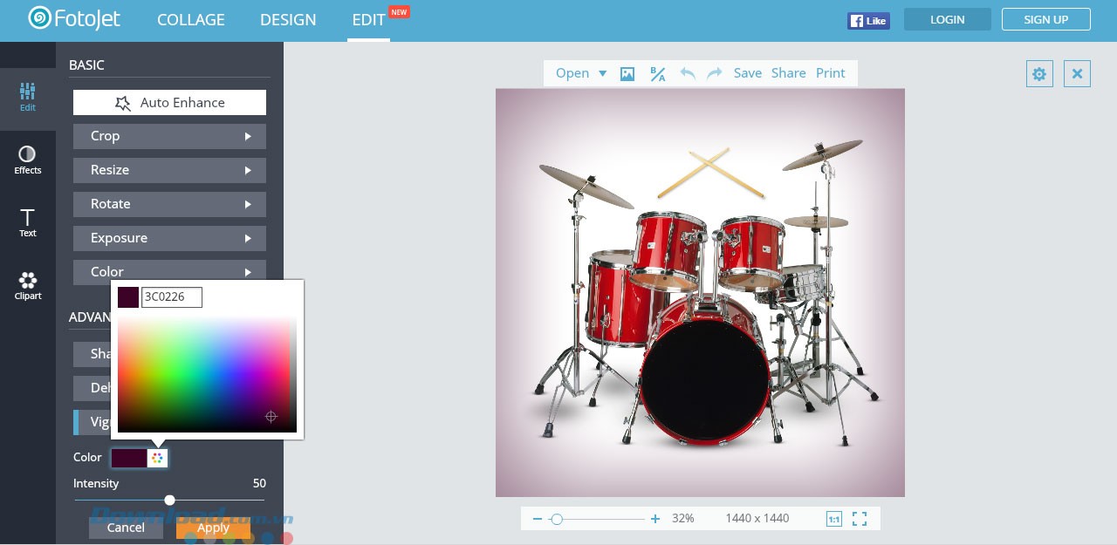Open the settings gear icon
The width and height of the screenshot is (1117, 545).
click(1039, 74)
